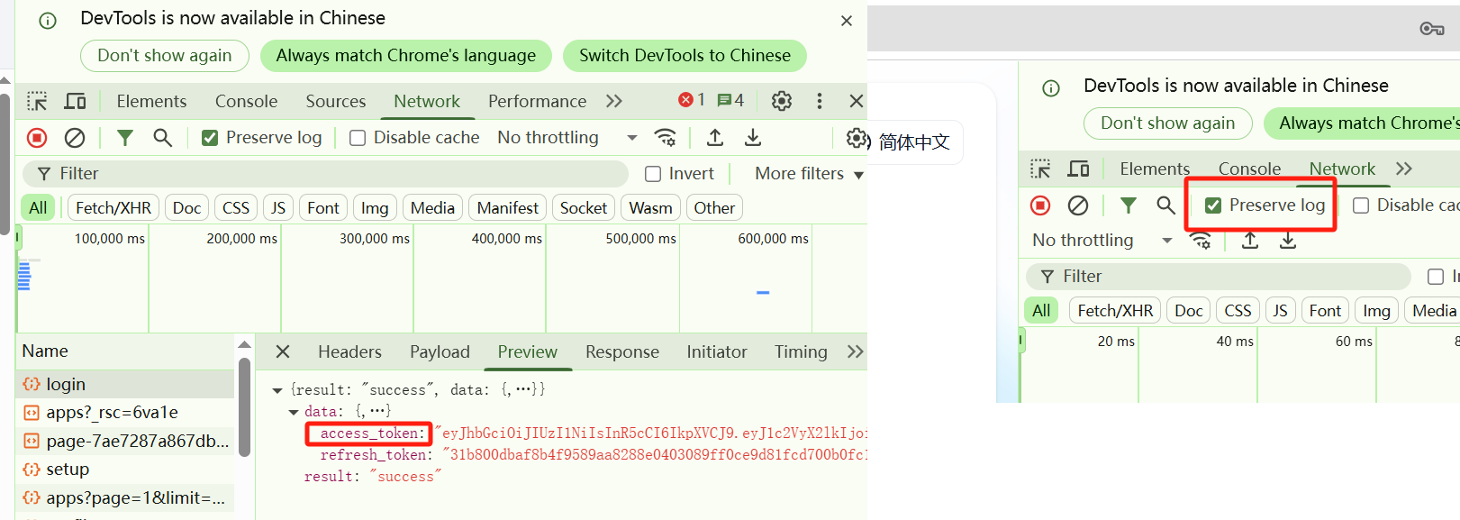Collapse the data object in Preview
This screenshot has width=1460, height=520.
(x=294, y=412)
